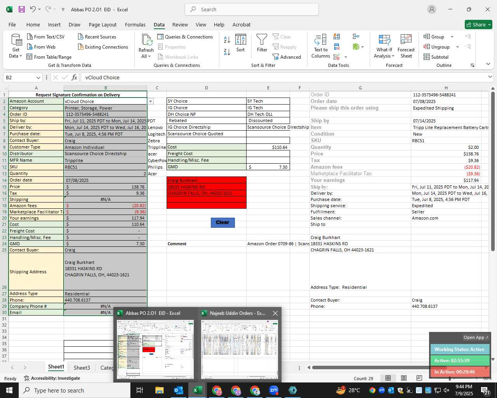Open the File menu
The height and width of the screenshot is (398, 497).
click(x=12, y=24)
